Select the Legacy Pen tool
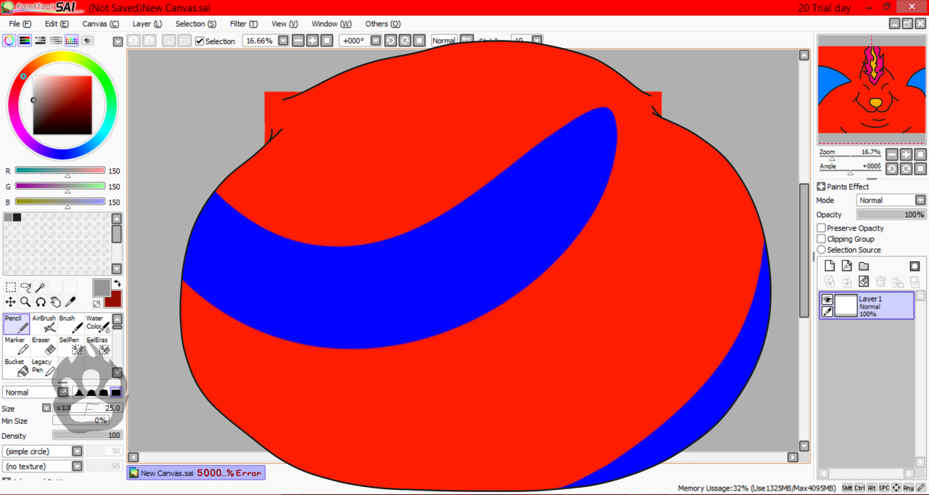The height and width of the screenshot is (495, 929). (44, 367)
